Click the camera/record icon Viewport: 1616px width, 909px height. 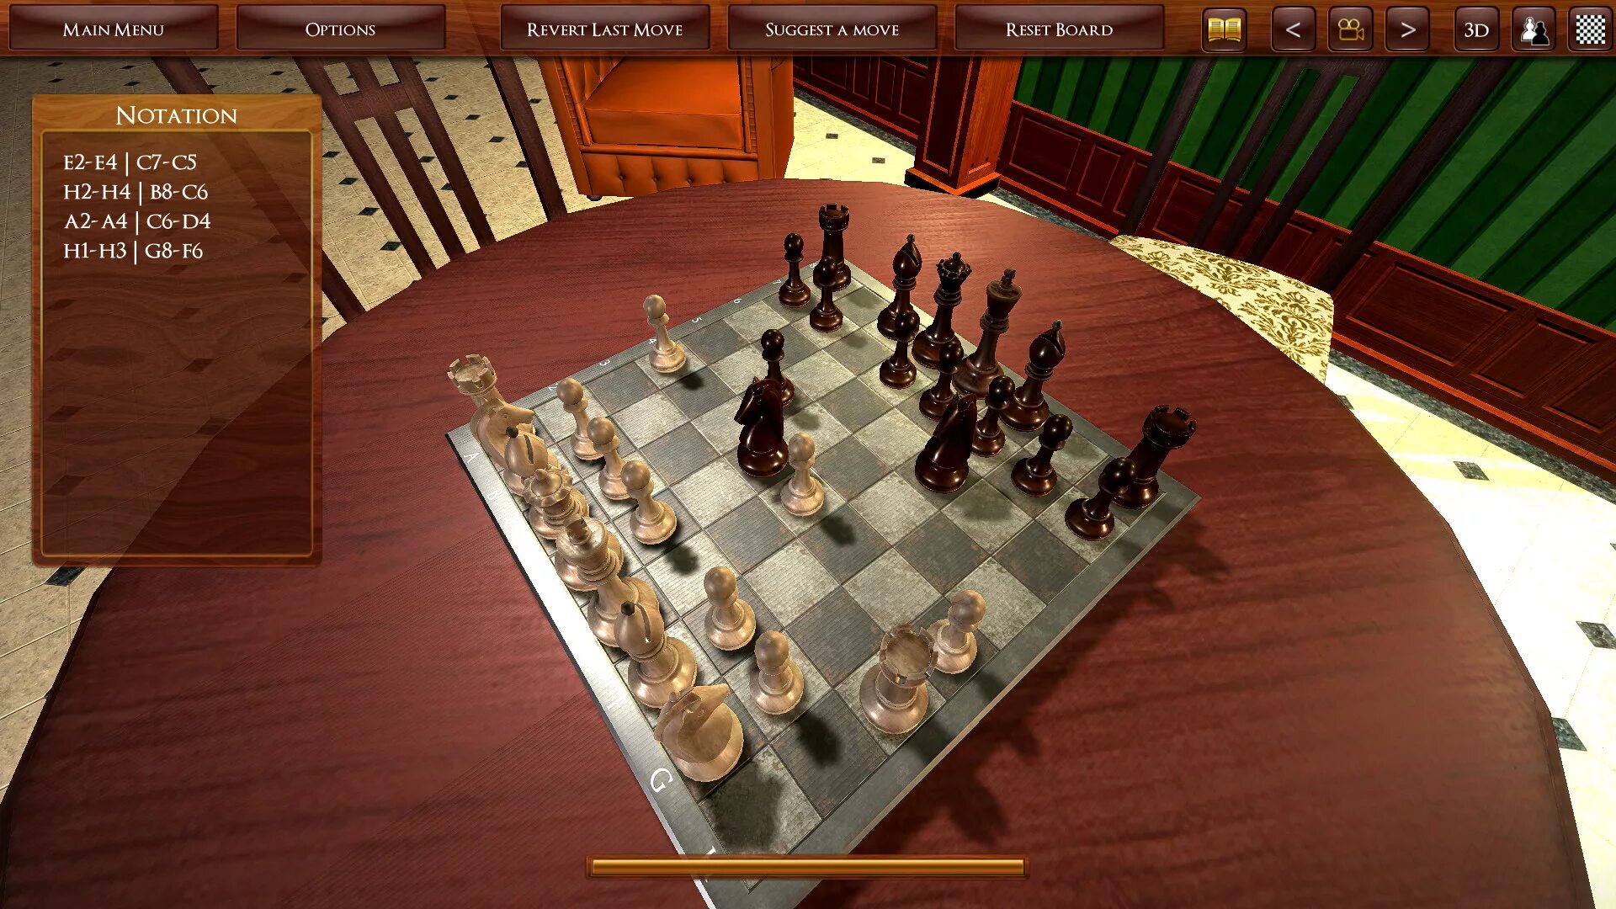click(x=1348, y=29)
